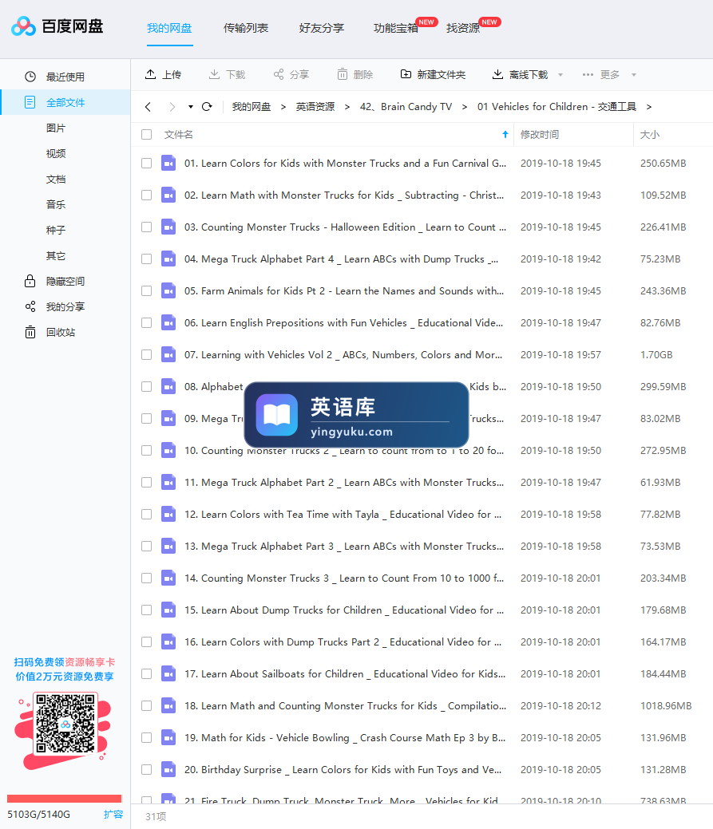Check the box for 05. Farm Animals for Kids
This screenshot has width=713, height=829.
click(147, 290)
